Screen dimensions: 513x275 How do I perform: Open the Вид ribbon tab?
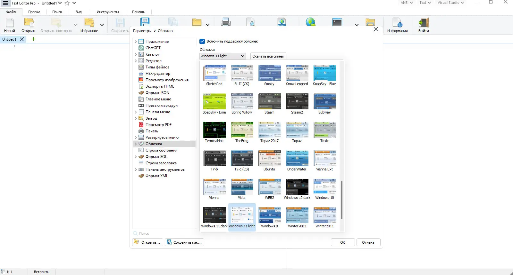tap(79, 12)
